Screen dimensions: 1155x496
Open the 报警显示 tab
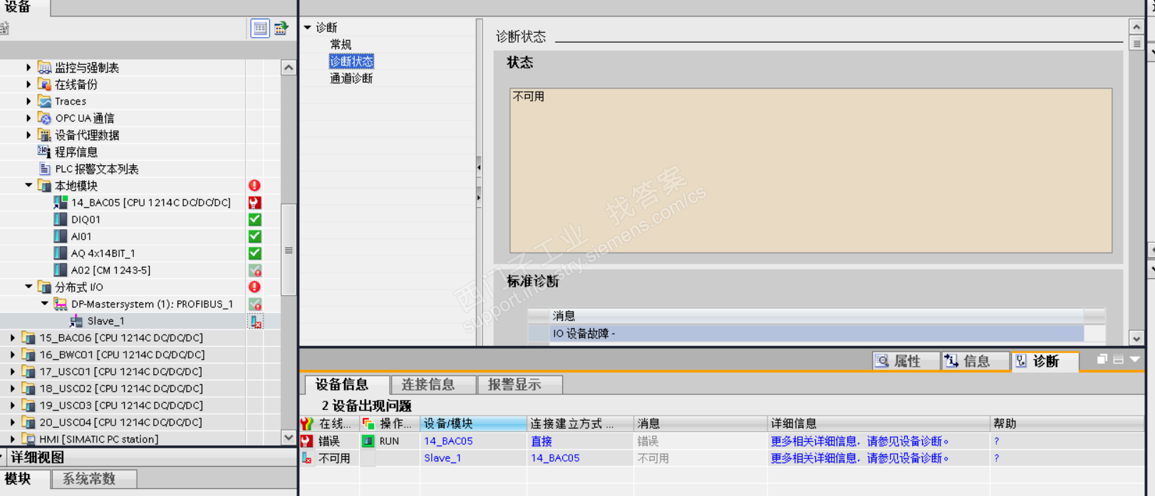520,385
